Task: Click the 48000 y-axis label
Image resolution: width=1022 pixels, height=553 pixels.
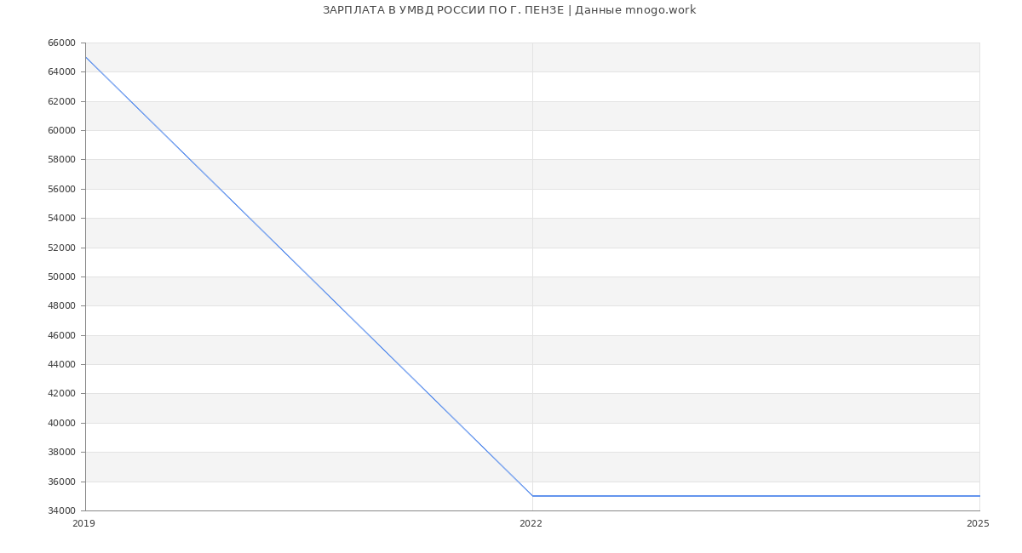Action: [61, 305]
